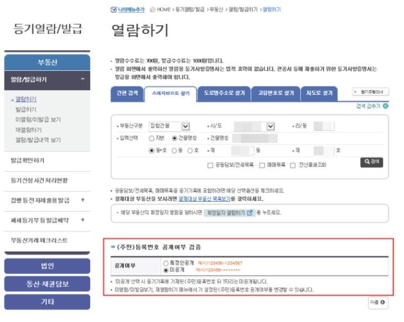Open the 발급확인하기 menu item
The height and width of the screenshot is (322, 404).
pos(28,160)
